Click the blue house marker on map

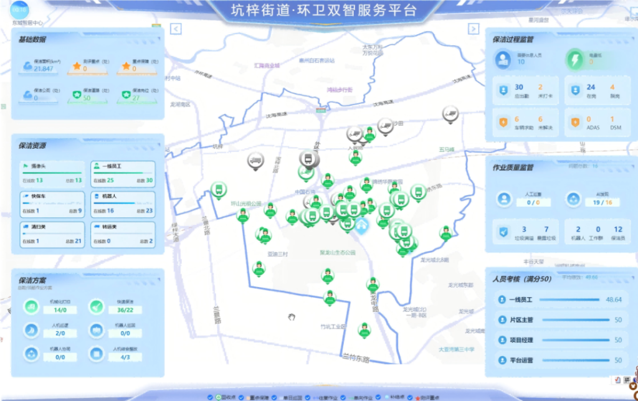[x=362, y=224]
